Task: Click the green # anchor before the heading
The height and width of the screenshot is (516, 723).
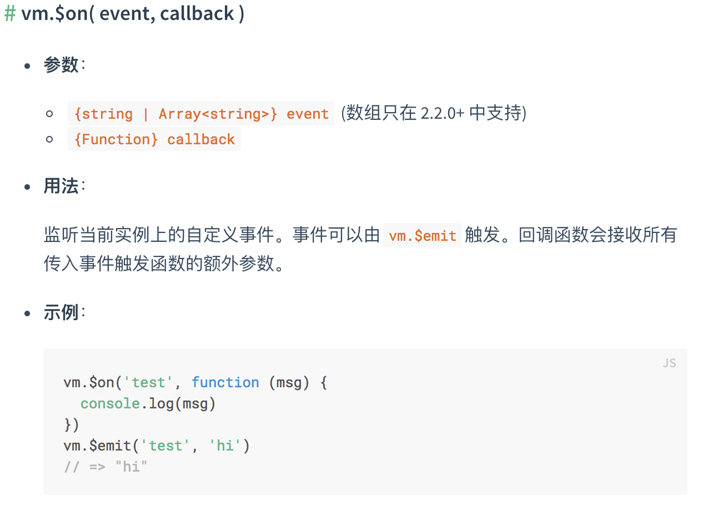Action: pos(9,14)
